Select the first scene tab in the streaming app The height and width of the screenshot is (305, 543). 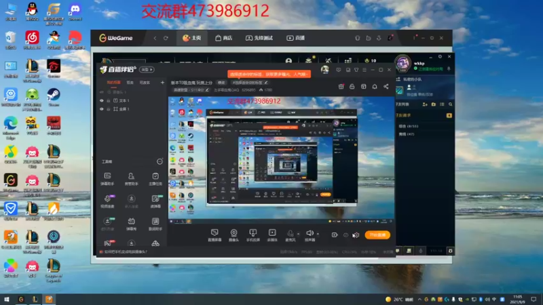pos(113,83)
